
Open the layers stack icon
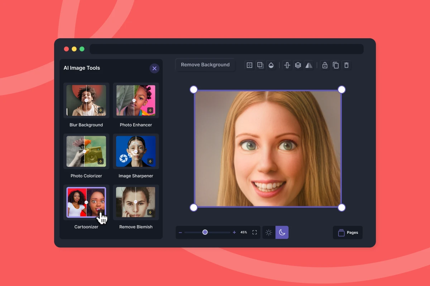[x=298, y=65]
